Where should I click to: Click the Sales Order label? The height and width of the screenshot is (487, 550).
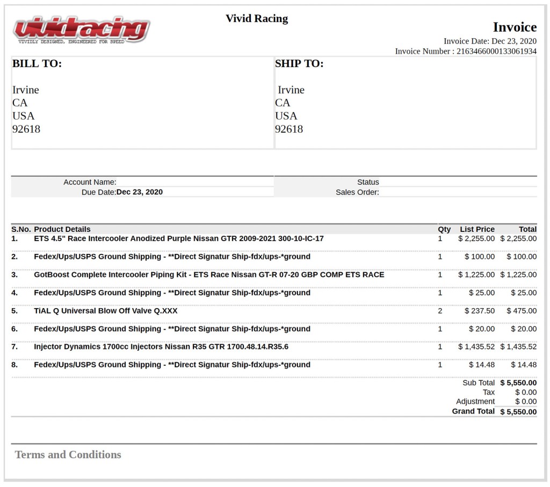(x=357, y=192)
